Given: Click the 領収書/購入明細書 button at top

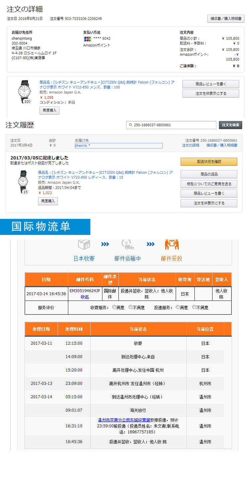Looking at the screenshot, I should (226, 19).
